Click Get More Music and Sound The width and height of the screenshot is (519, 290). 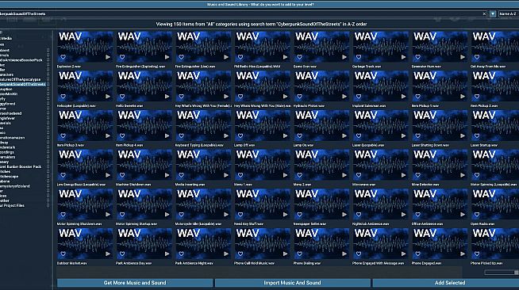tap(135, 283)
